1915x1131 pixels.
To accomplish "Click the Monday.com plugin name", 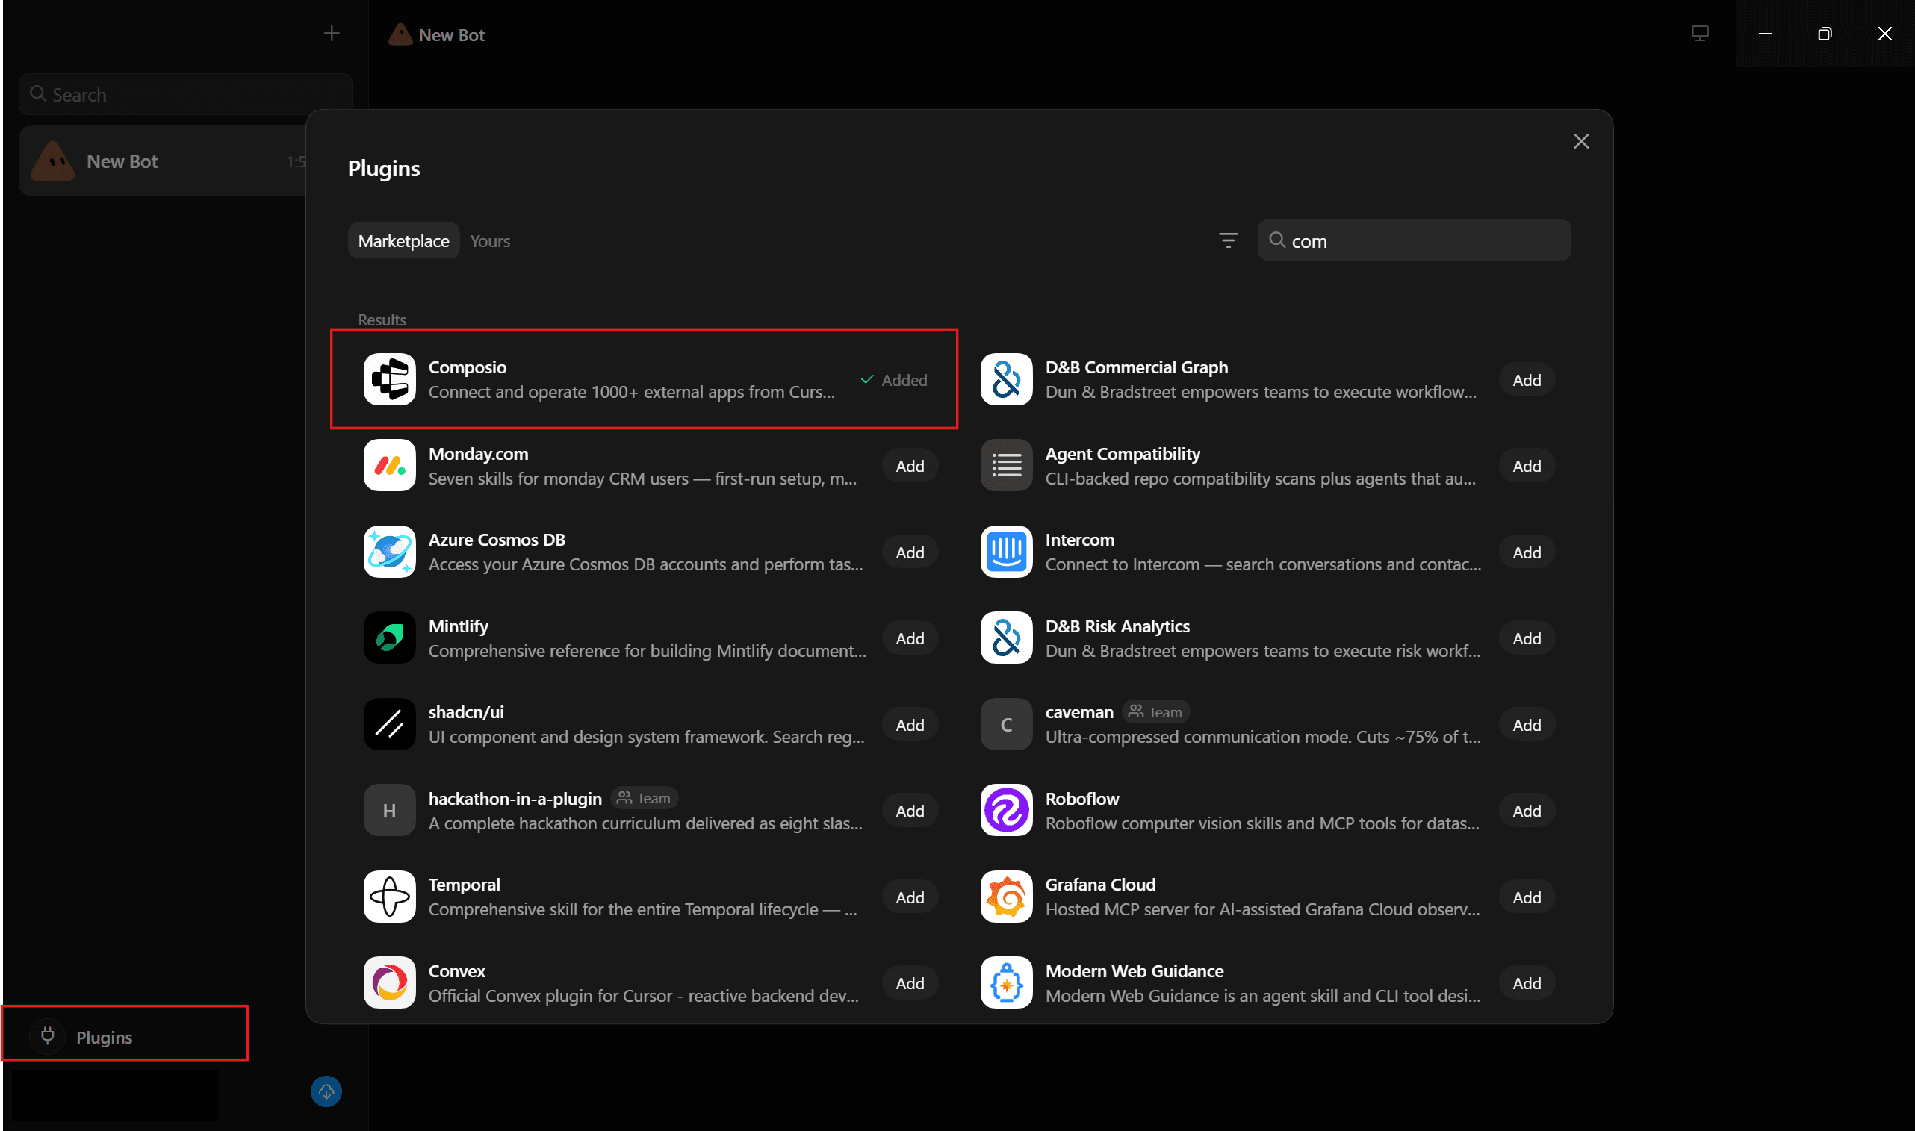I will click(x=478, y=453).
